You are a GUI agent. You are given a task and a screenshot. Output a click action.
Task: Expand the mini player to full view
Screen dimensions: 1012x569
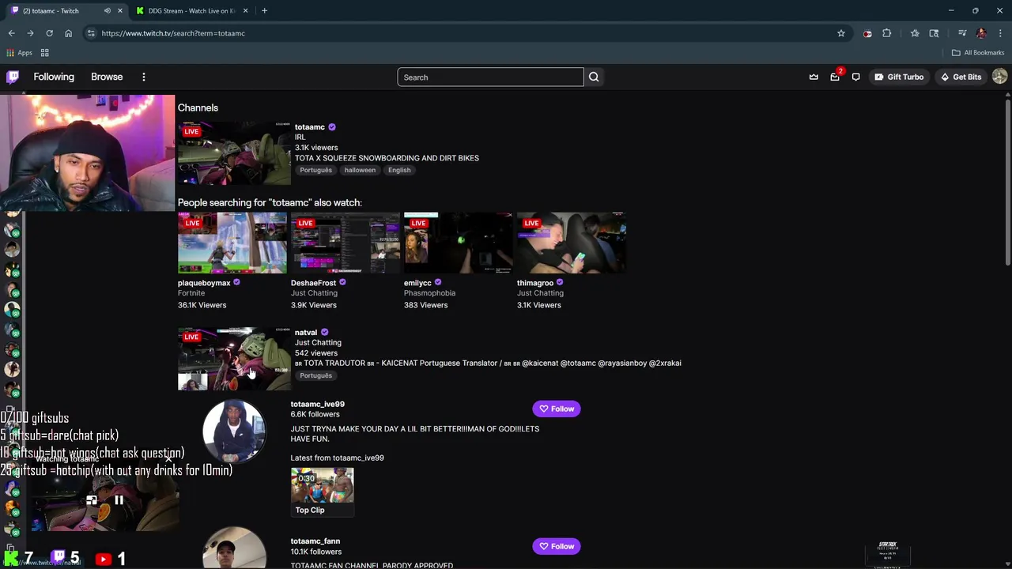point(92,499)
